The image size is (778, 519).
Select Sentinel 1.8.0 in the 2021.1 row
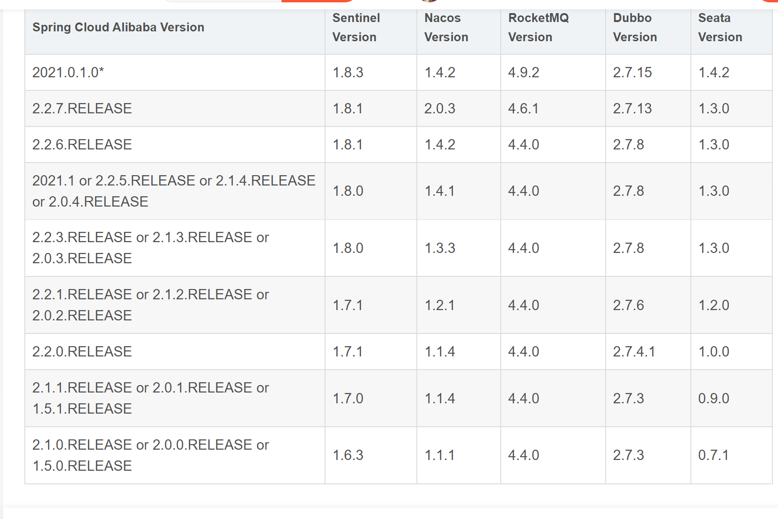371,191
